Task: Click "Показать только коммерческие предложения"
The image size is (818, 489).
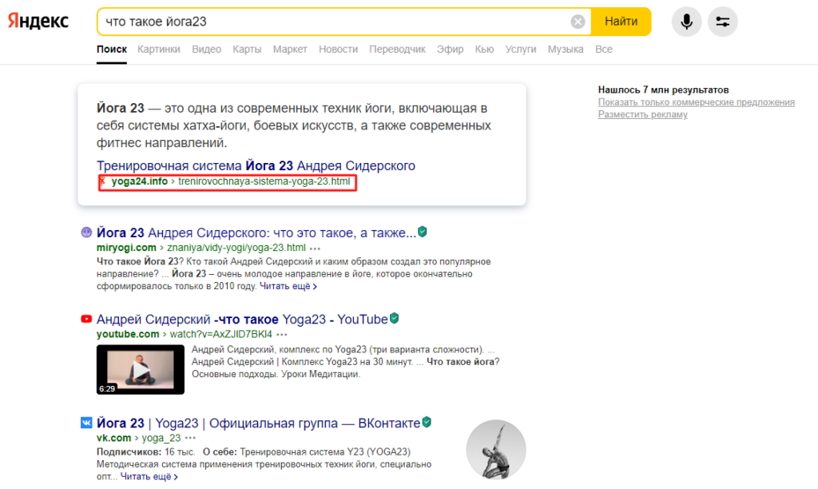Action: 697,102
